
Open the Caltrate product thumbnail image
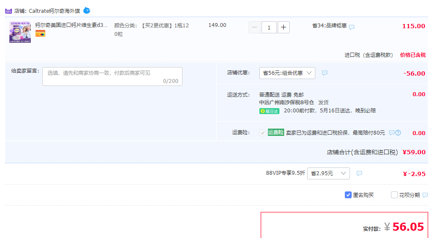pyautogui.click(x=20, y=32)
